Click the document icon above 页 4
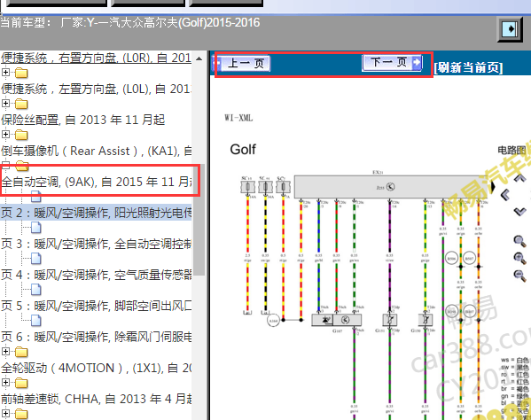The height and width of the screenshot is (420, 531). click(36, 259)
